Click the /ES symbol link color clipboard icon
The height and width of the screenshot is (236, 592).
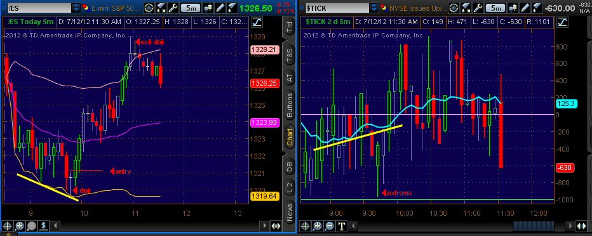click(x=86, y=7)
